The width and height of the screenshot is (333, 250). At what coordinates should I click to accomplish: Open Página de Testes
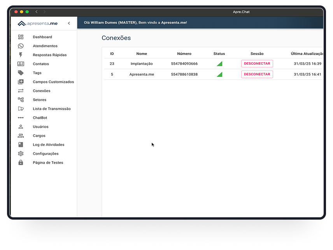[x=48, y=163]
